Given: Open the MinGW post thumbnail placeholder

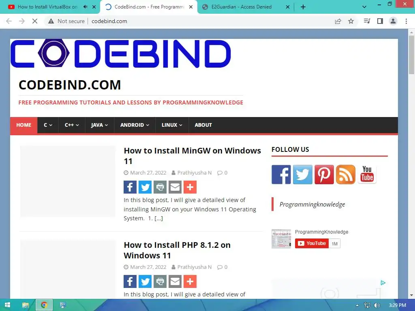Looking at the screenshot, I should 68,181.
